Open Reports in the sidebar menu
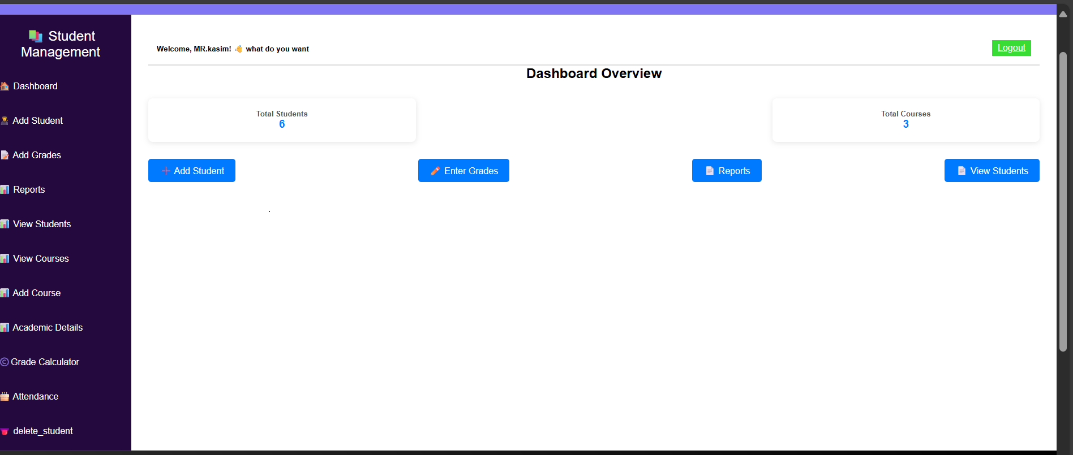The width and height of the screenshot is (1073, 455). [x=29, y=189]
